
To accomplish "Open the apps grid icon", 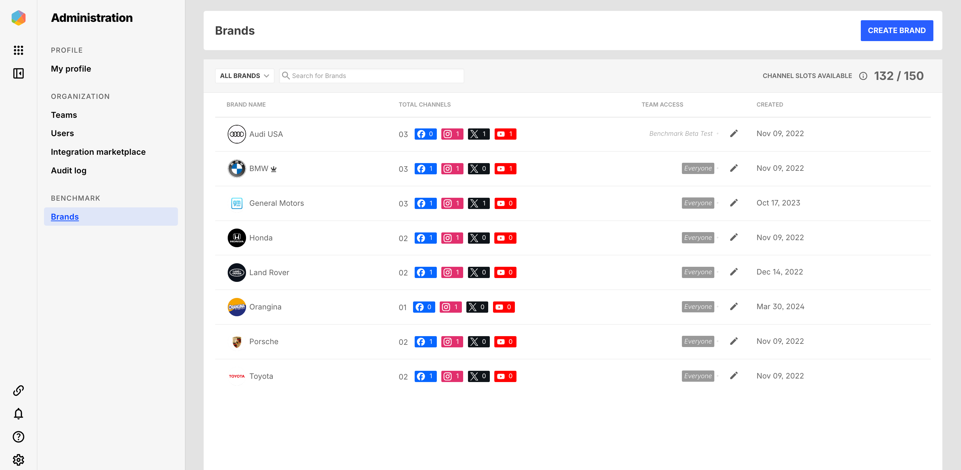I will click(x=18, y=50).
